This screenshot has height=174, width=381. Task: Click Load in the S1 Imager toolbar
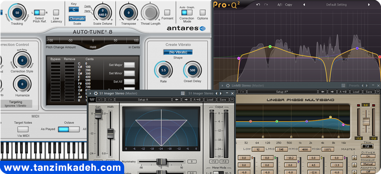(x=210, y=100)
